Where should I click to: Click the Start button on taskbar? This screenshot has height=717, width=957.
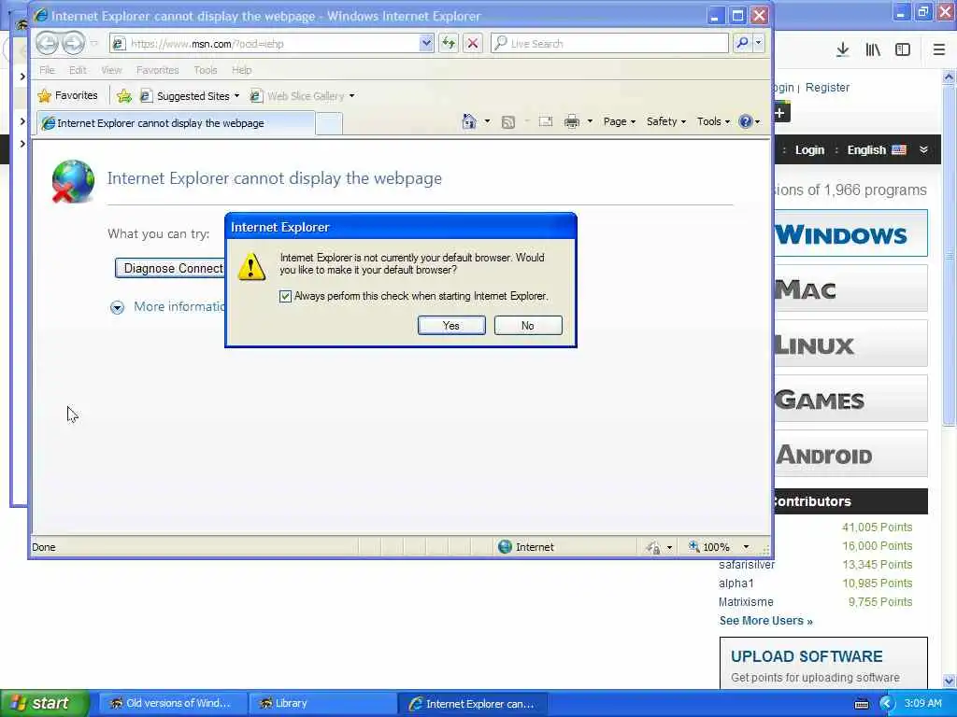tap(45, 704)
